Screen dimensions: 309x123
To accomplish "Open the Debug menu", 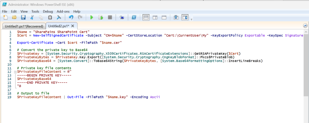I will (48, 11).
